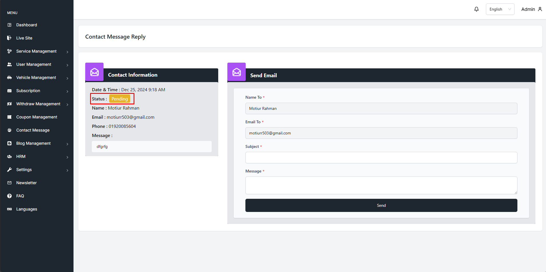Click the Languages icon in sidebar
This screenshot has height=272, width=546.
coord(9,209)
